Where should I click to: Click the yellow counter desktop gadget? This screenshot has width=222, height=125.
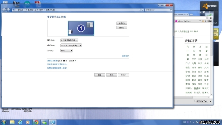[x=216, y=34]
